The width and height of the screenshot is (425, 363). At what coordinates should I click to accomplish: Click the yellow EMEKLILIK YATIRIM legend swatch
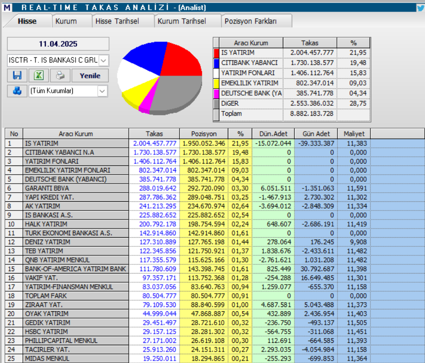coord(216,83)
